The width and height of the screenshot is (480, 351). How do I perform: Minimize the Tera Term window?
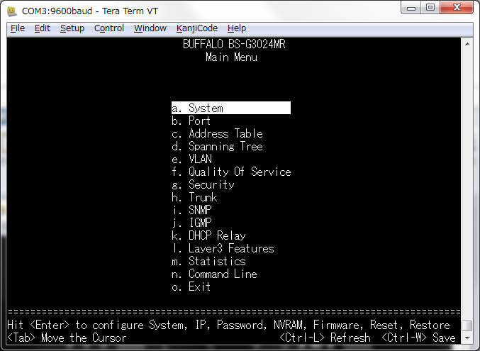click(411, 8)
